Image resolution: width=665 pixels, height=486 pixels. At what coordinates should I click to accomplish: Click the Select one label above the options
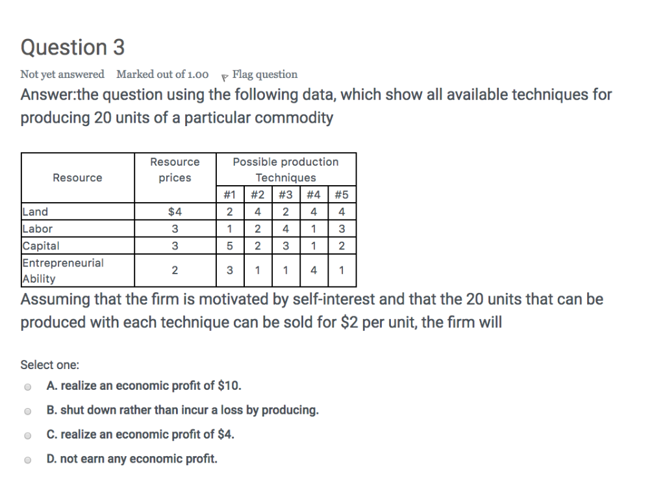click(49, 364)
